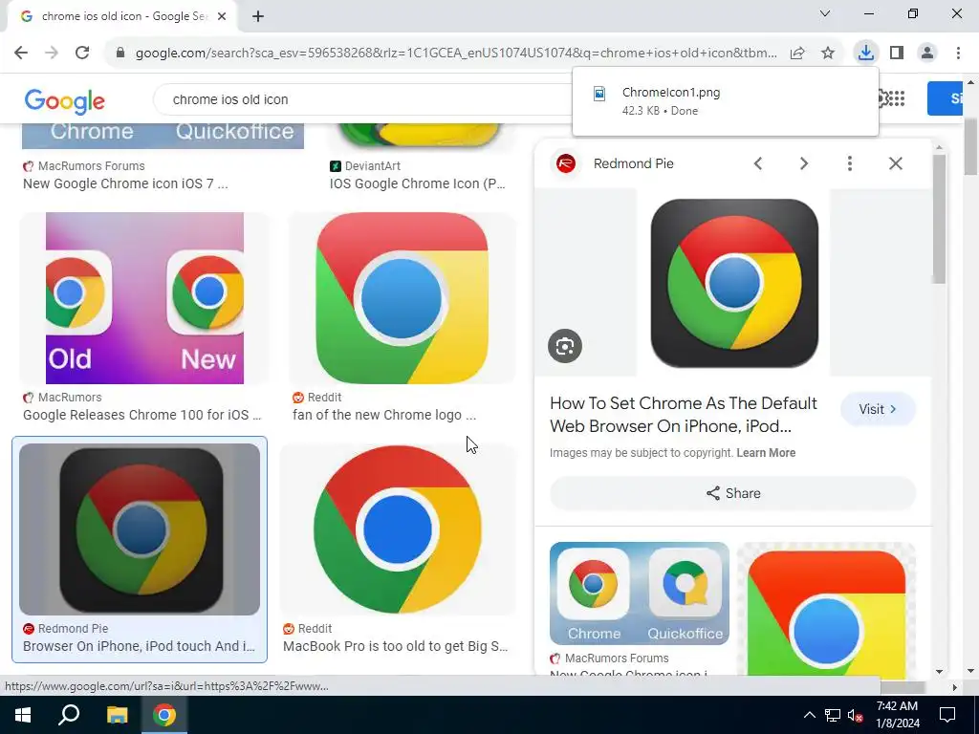Open the Chrome three-dot menu
The height and width of the screenshot is (734, 979).
(958, 54)
